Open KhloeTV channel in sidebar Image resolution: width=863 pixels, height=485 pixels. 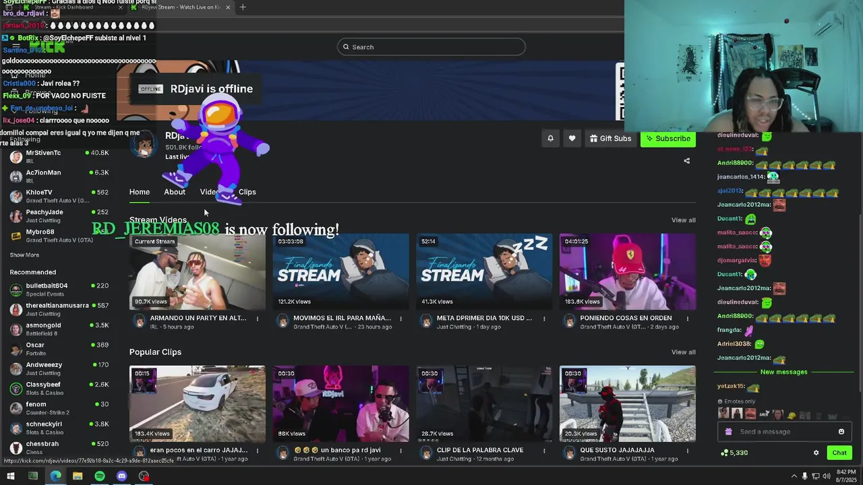point(59,196)
